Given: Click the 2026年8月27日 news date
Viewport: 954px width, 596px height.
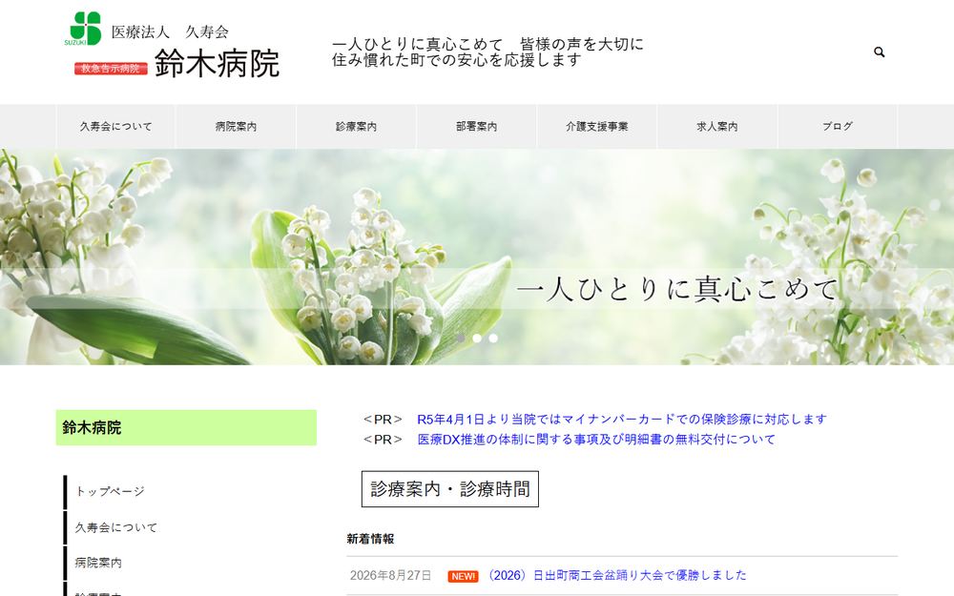Looking at the screenshot, I should 390,575.
